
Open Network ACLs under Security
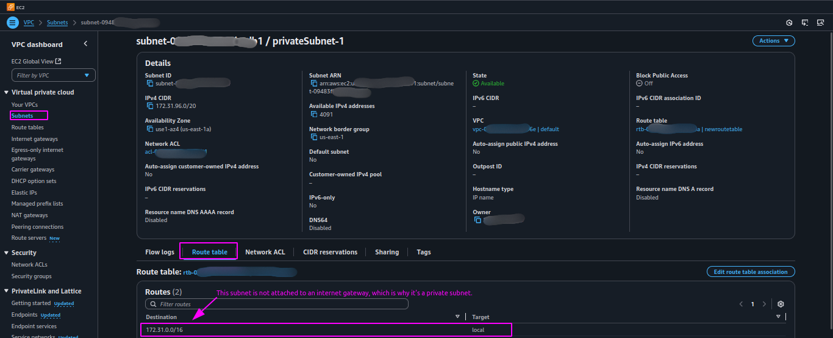click(x=29, y=265)
